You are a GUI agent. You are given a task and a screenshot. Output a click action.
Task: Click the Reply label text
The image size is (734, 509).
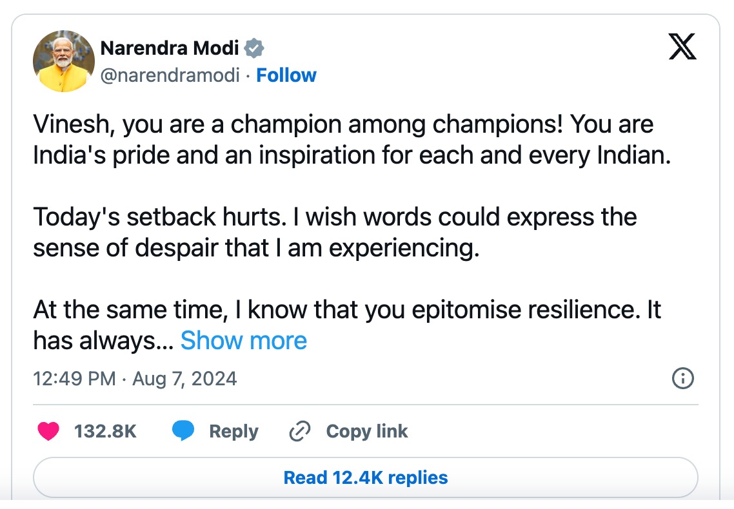(x=233, y=431)
